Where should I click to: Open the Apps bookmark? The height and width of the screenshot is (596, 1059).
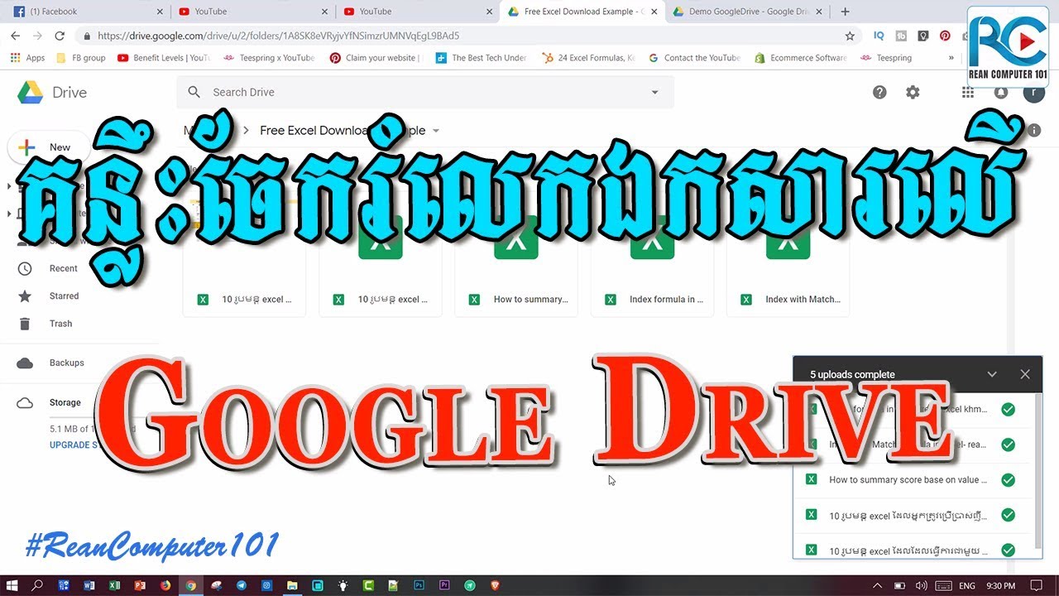tap(27, 58)
